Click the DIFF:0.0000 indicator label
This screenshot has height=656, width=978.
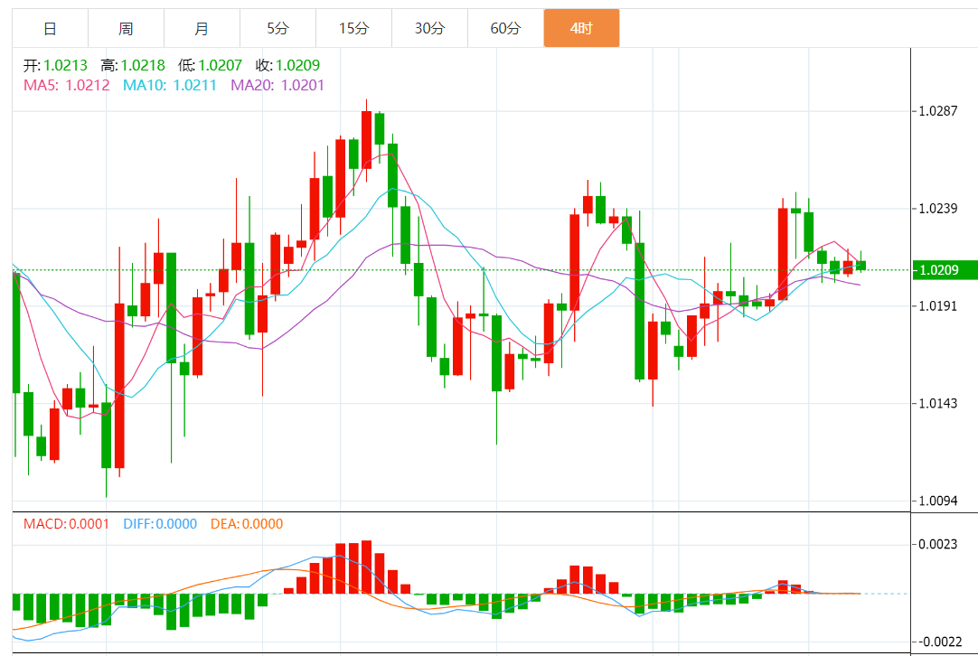click(160, 524)
